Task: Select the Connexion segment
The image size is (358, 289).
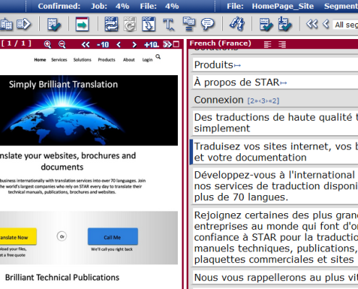Action: pos(275,100)
